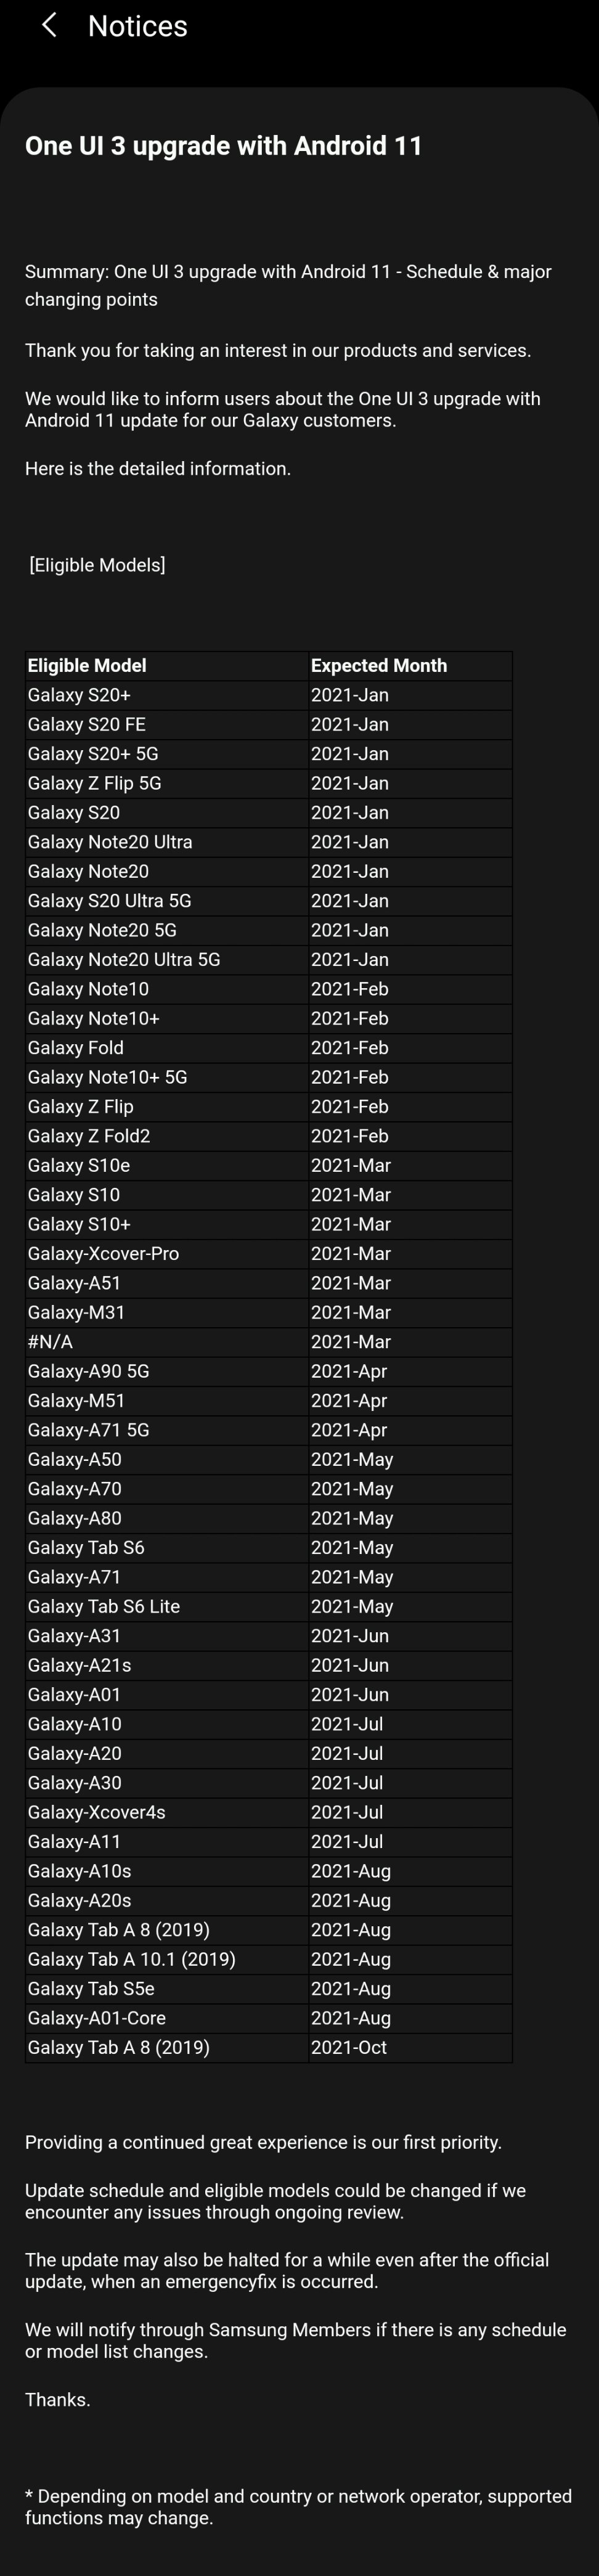Tap the Galaxy Fold table row
Viewport: 599px width, 2576px height.
point(268,1048)
